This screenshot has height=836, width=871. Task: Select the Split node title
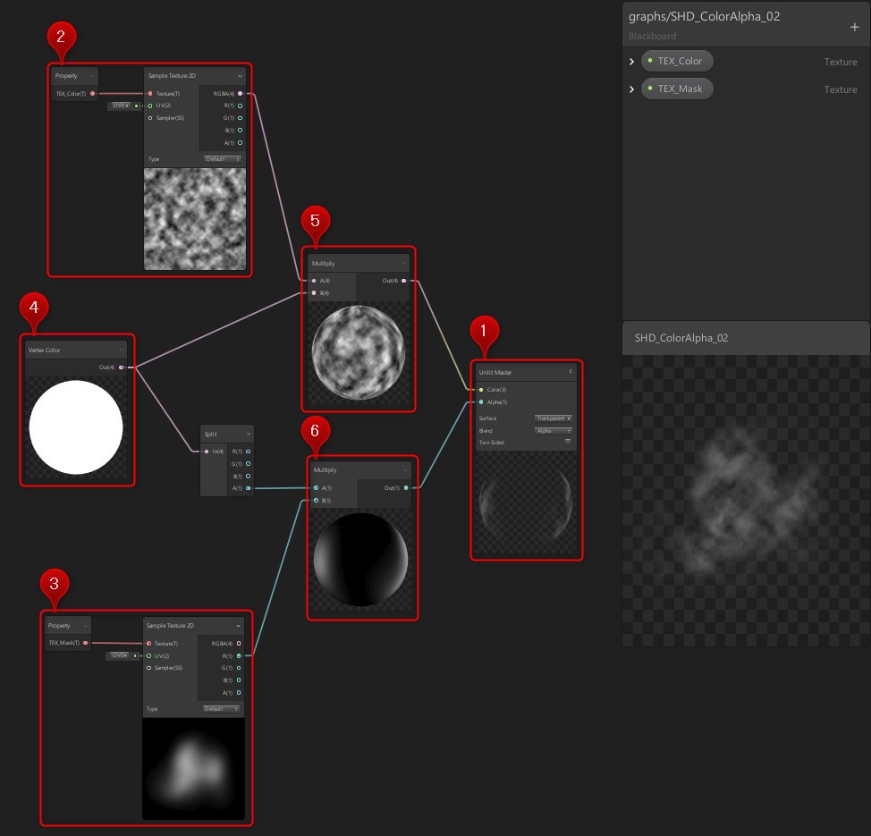210,434
